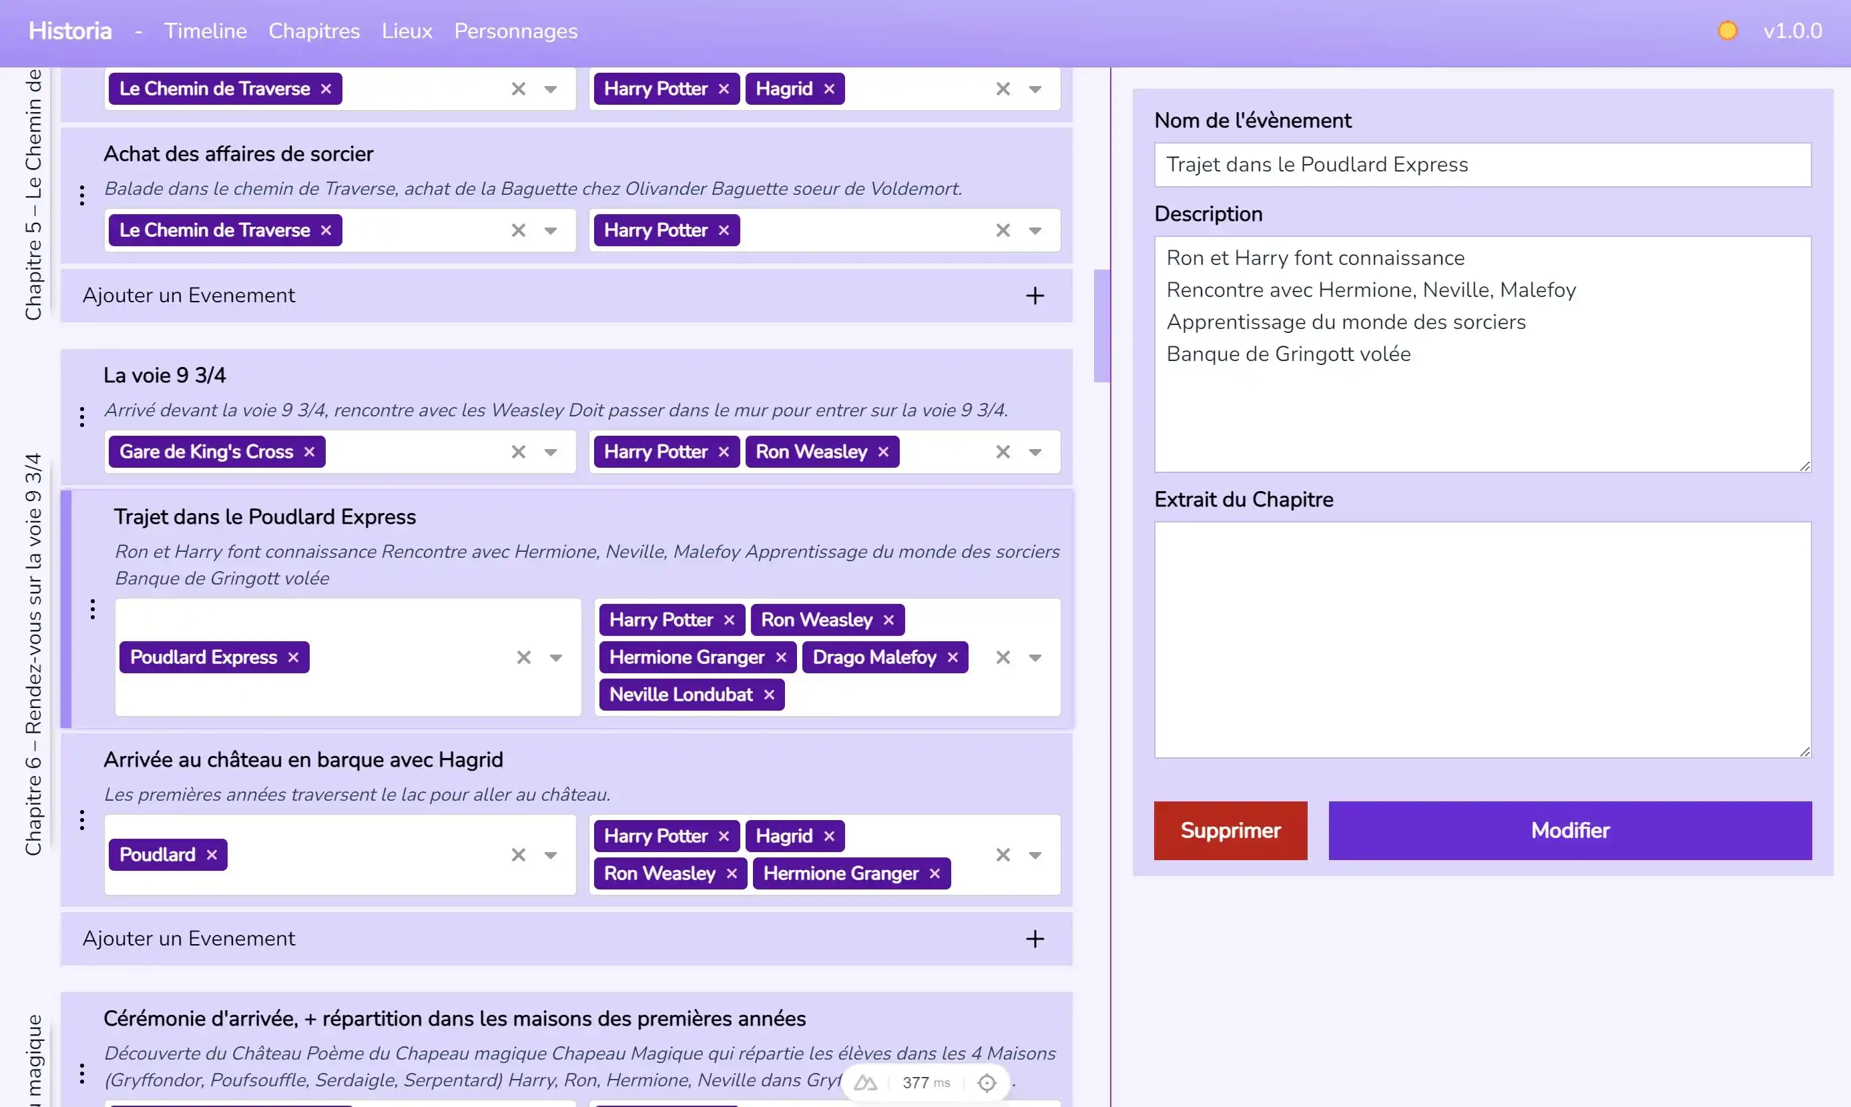Viewport: 1851px width, 1107px height.
Task: Open places dropdown in Arrivée au château event
Action: (551, 855)
